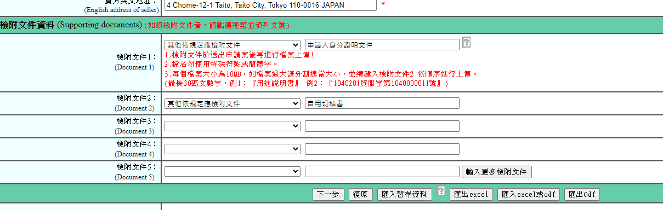Click the 復原 reset button
This screenshot has height=210, width=663.
pos(361,194)
